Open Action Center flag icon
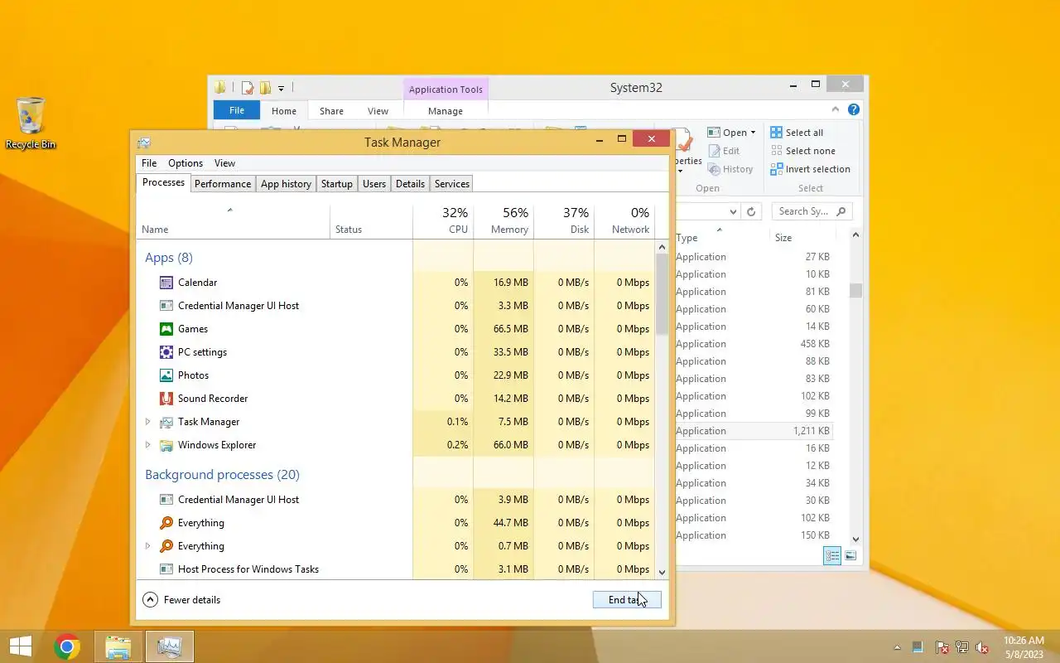The width and height of the screenshot is (1060, 663). point(942,647)
